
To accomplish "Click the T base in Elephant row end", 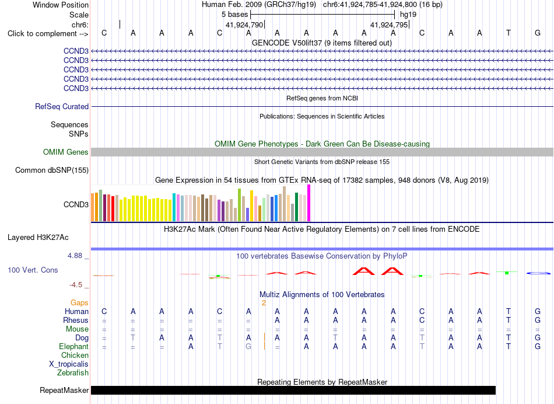I will point(509,346).
